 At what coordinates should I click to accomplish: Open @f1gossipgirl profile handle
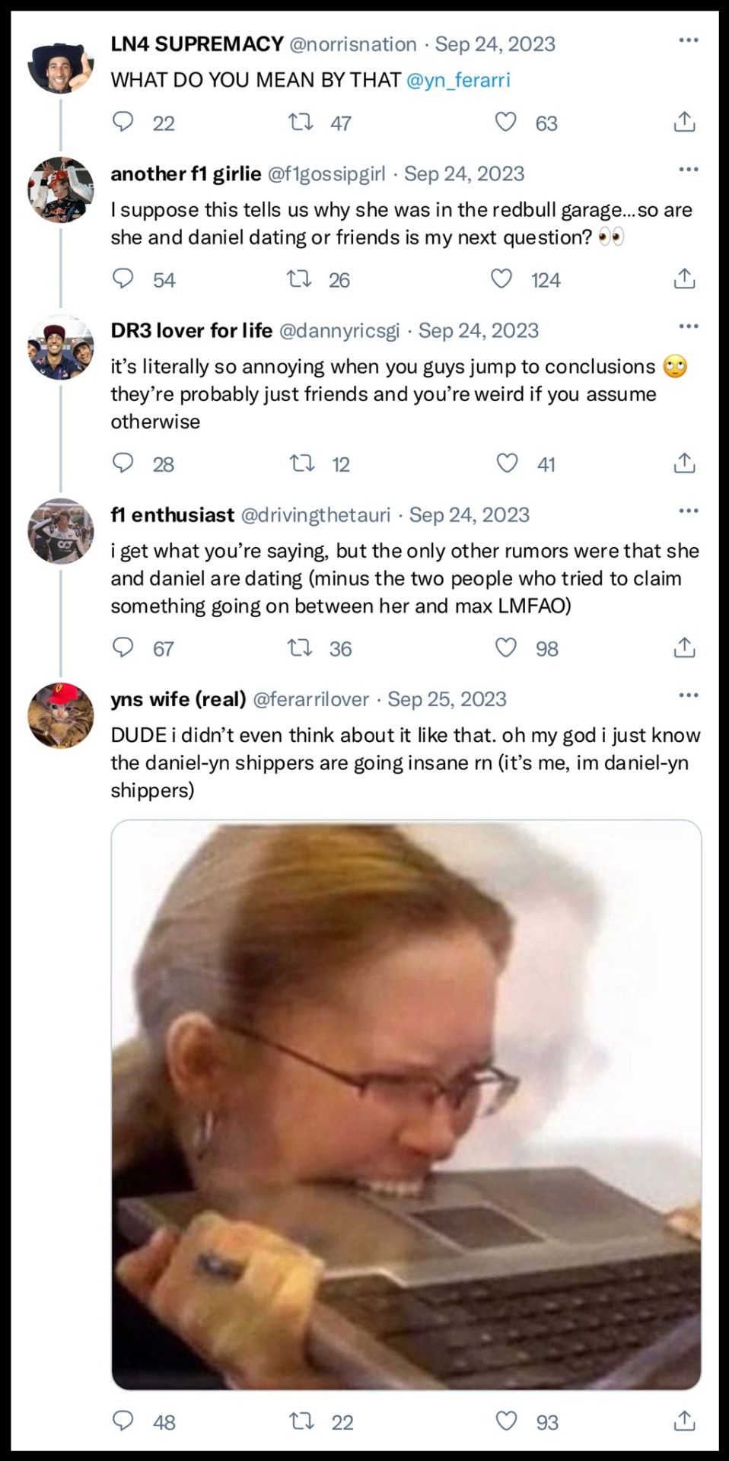click(326, 173)
